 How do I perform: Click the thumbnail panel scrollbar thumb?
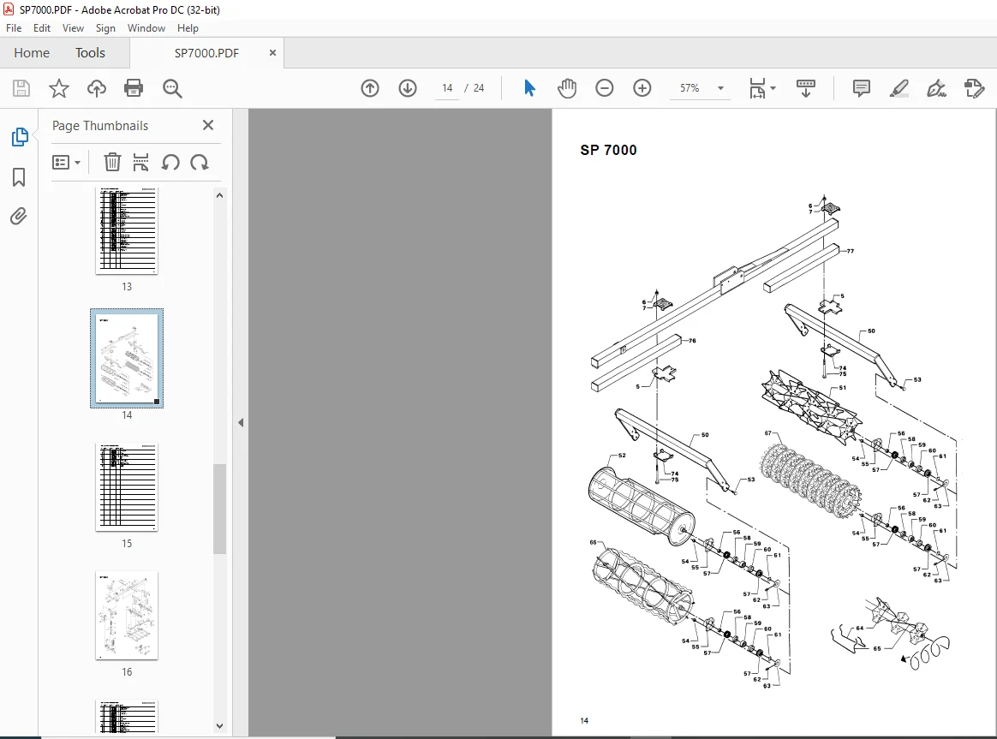219,509
